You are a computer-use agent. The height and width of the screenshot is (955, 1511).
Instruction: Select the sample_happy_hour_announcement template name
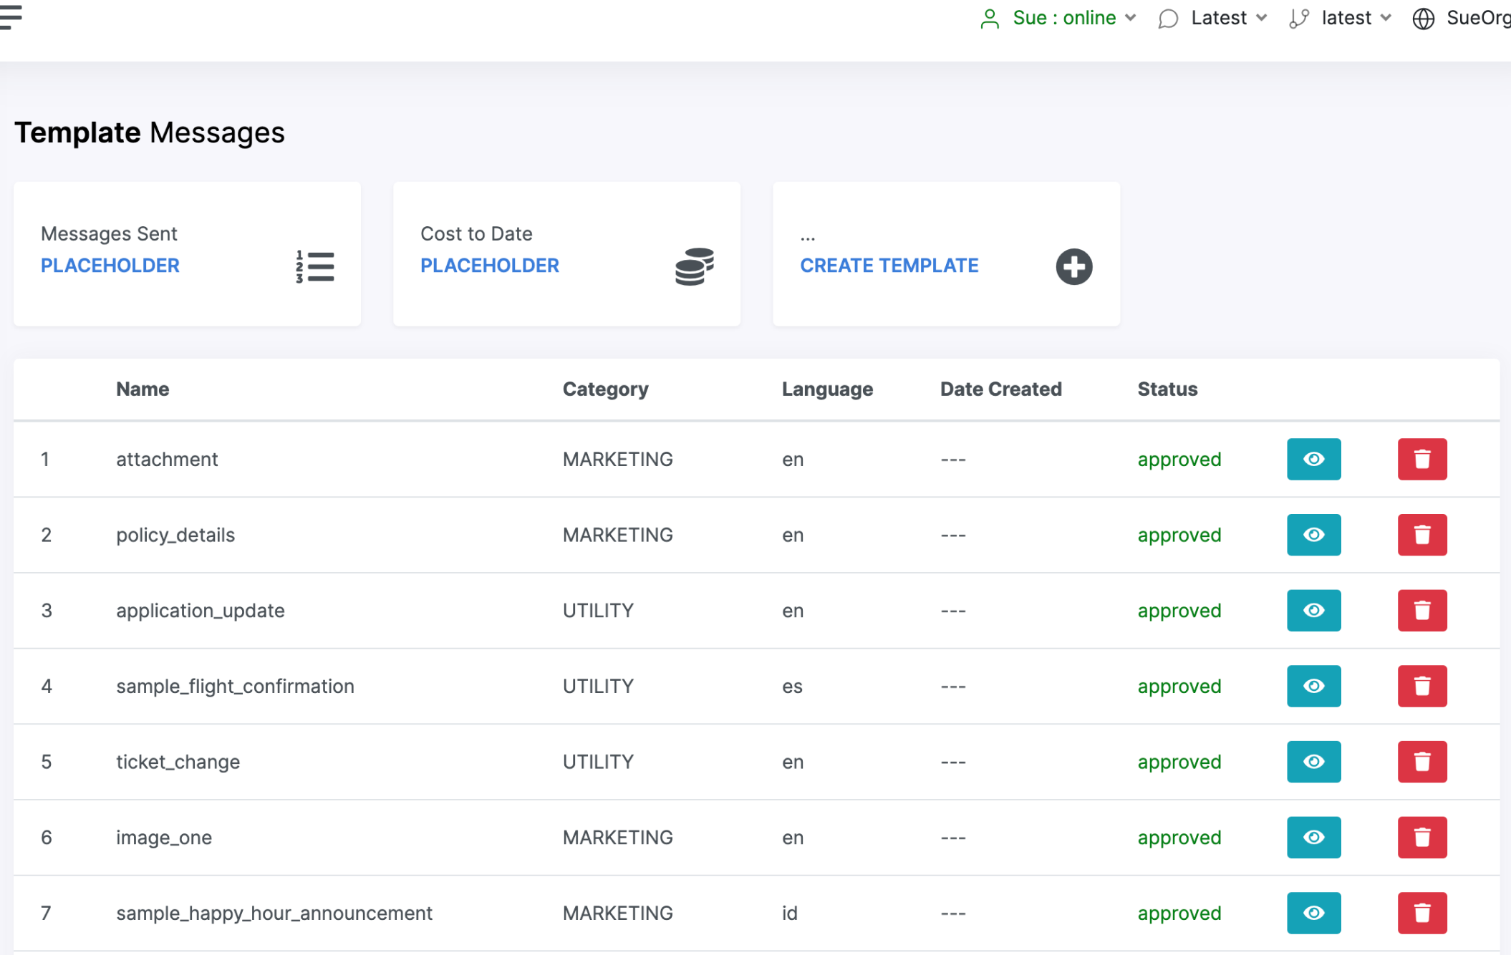(x=274, y=913)
